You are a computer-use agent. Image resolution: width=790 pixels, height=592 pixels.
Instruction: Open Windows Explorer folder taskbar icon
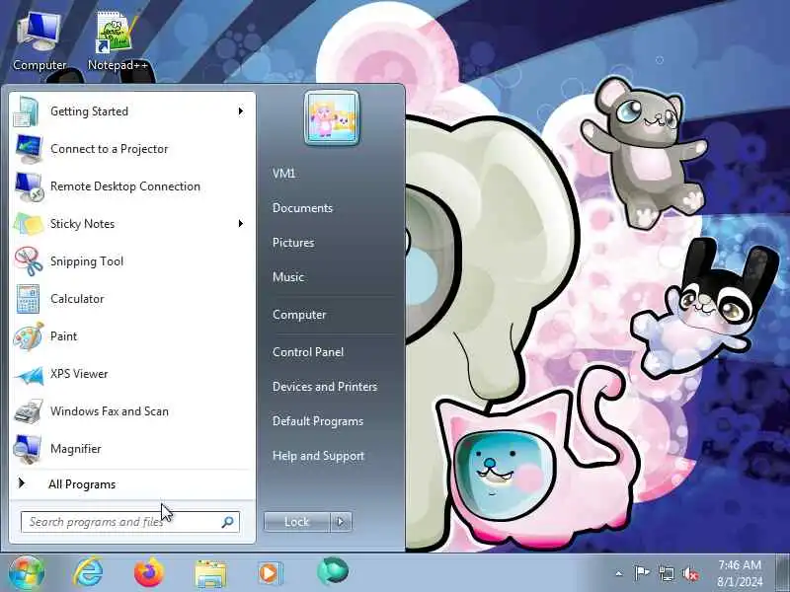210,573
